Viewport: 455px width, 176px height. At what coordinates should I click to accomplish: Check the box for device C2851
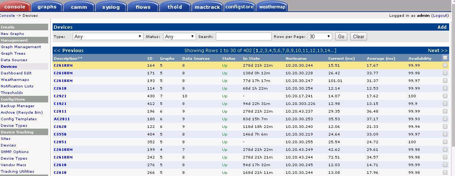(x=445, y=142)
